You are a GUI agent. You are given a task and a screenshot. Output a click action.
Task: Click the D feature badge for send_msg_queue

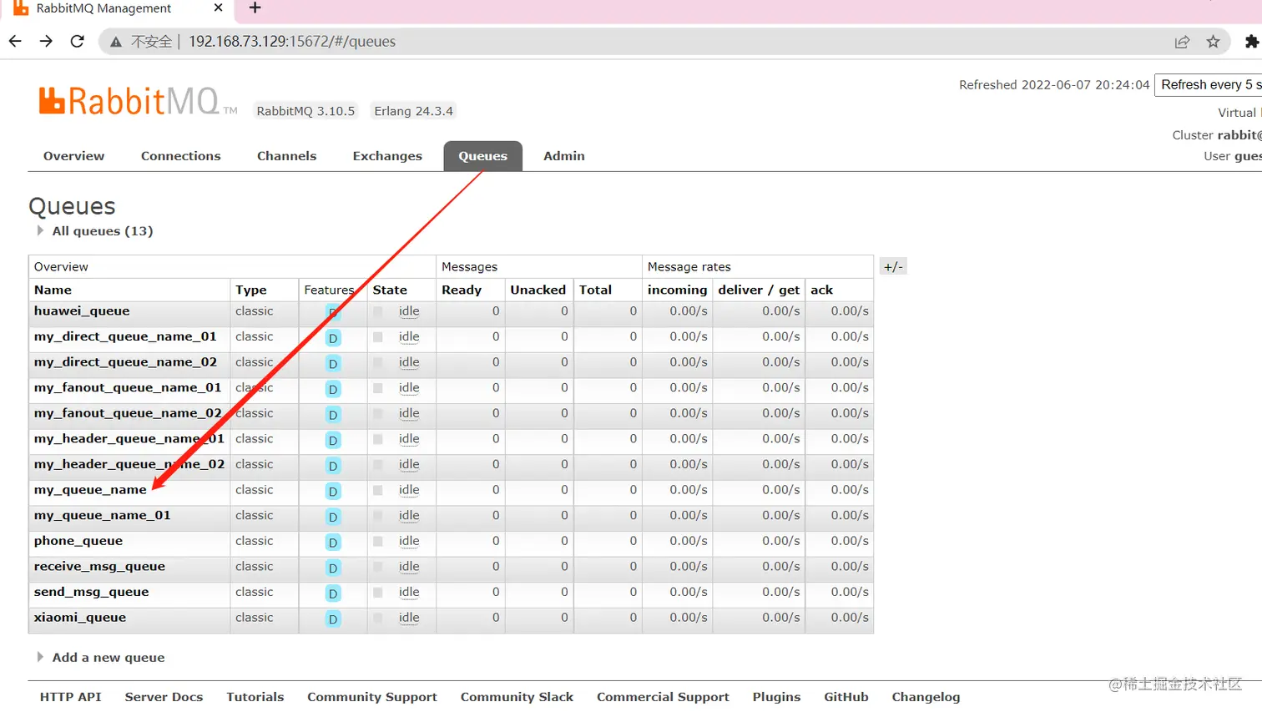pos(333,593)
